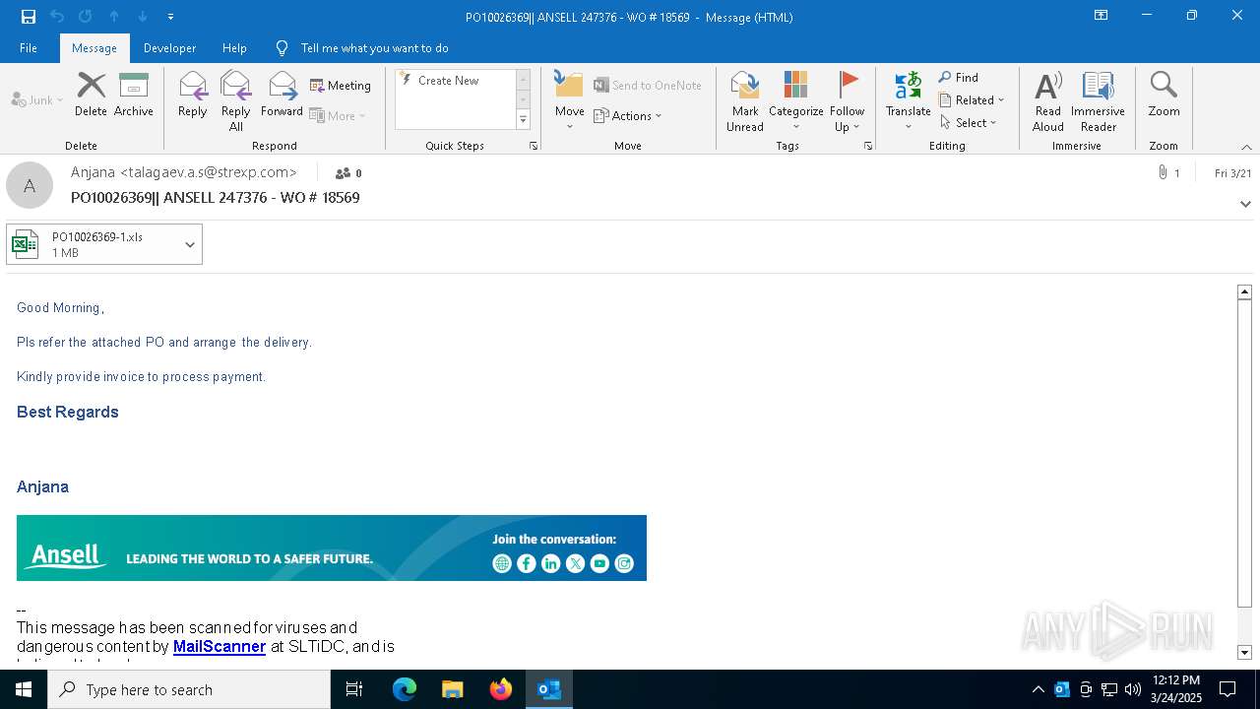Open the volume control in system tray
Image resolution: width=1260 pixels, height=709 pixels.
click(x=1133, y=689)
